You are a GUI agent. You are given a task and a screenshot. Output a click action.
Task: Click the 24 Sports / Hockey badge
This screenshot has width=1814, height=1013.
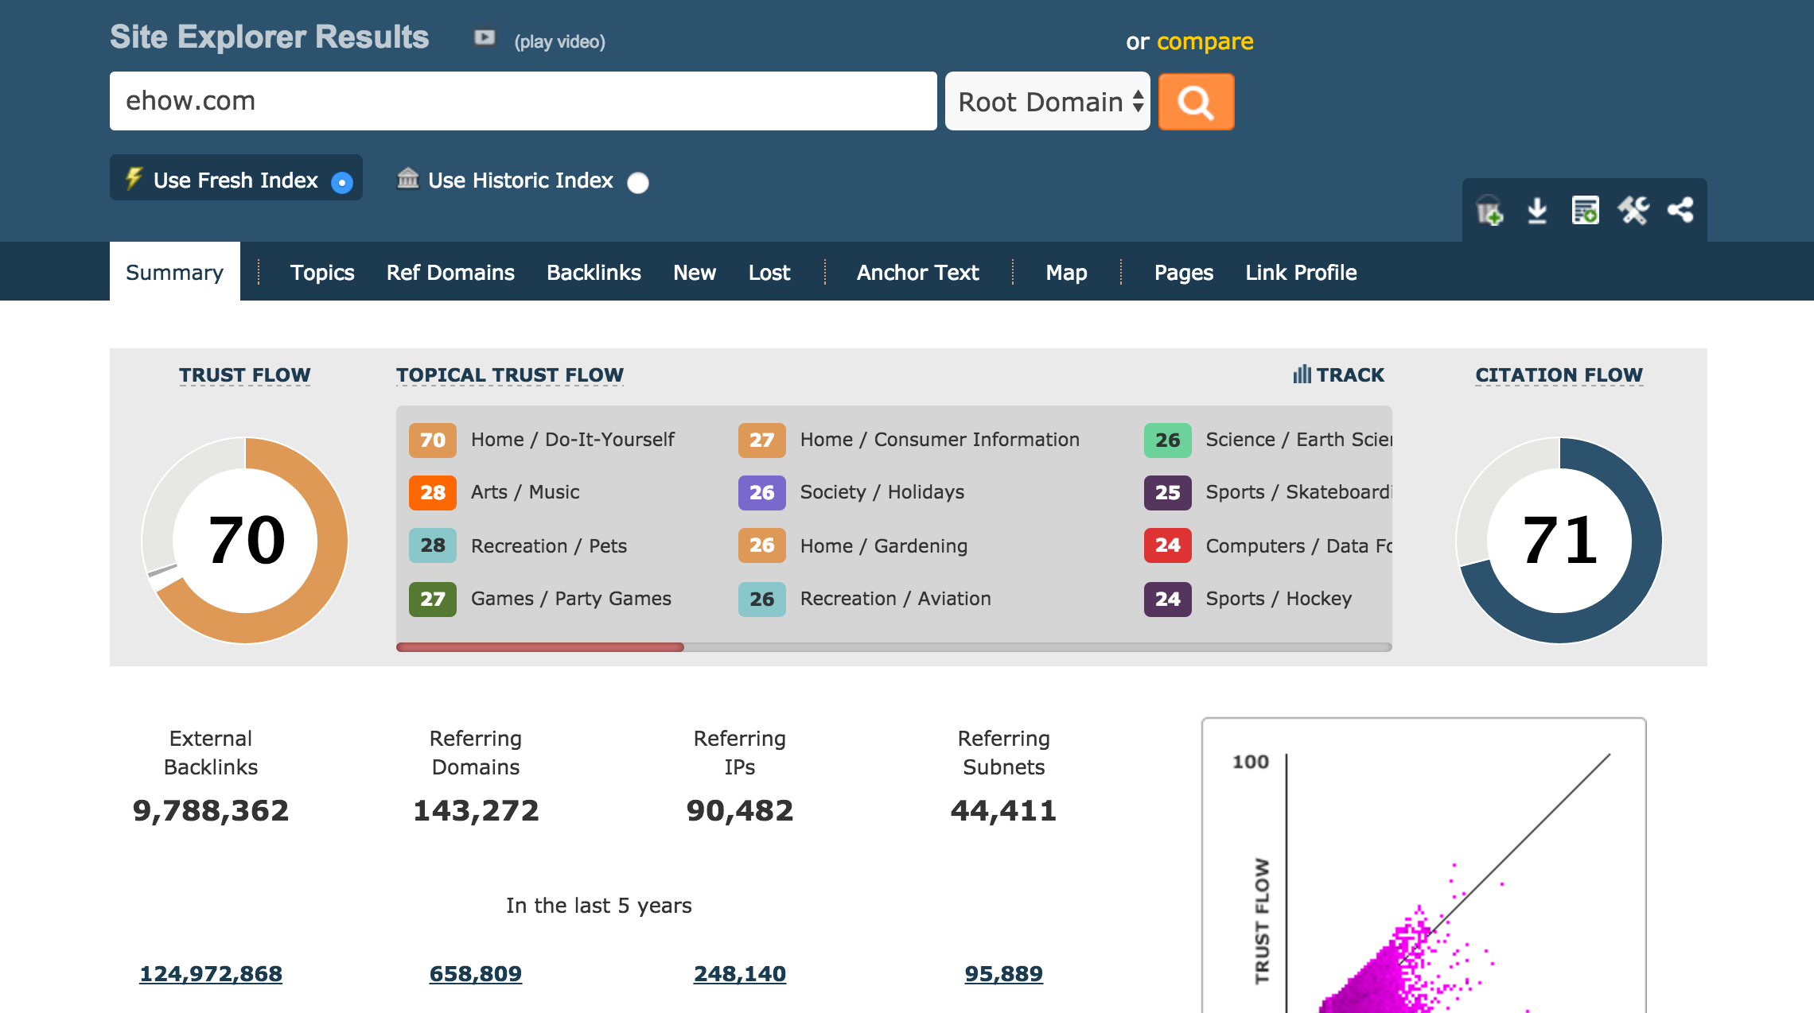[x=1167, y=599]
